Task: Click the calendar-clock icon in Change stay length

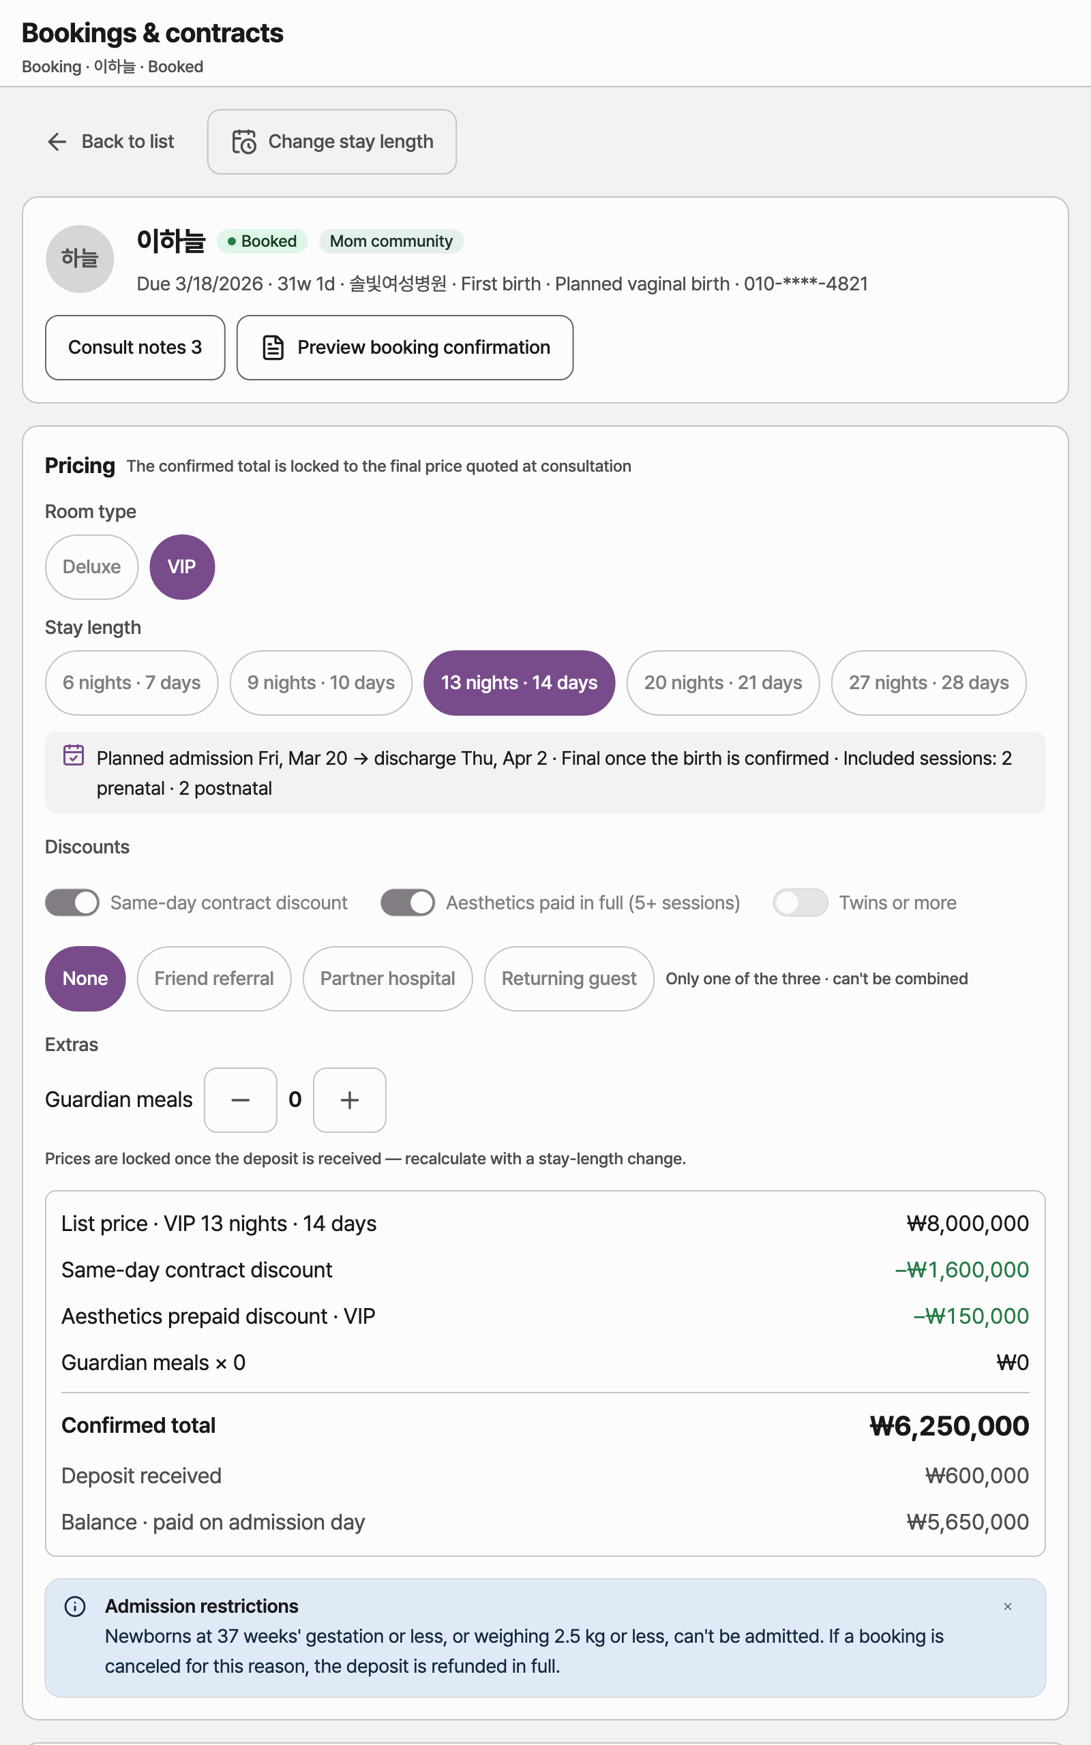Action: click(x=244, y=141)
